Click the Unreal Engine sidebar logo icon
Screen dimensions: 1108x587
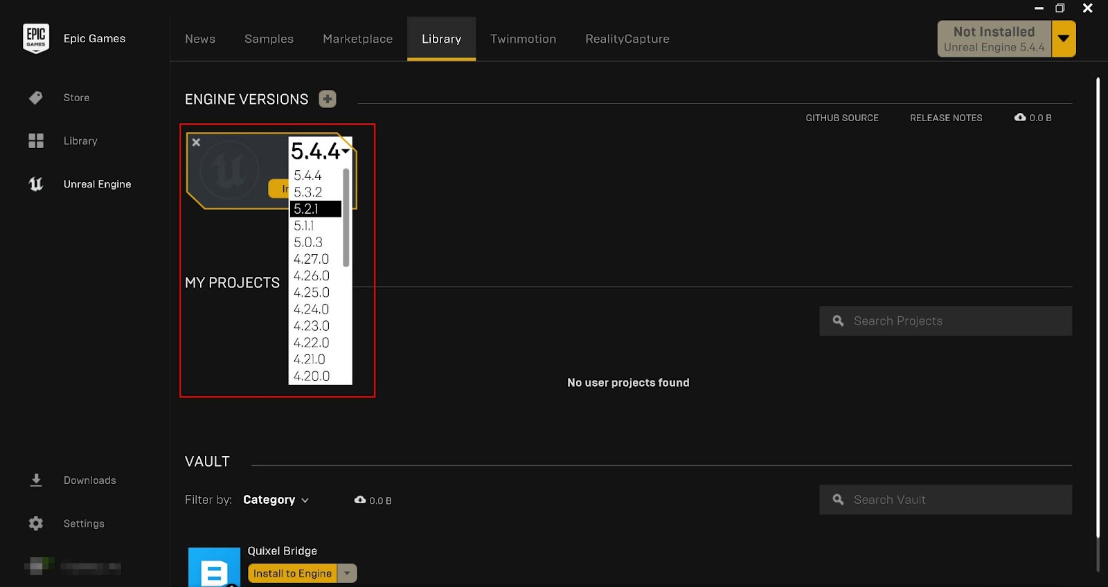36,184
